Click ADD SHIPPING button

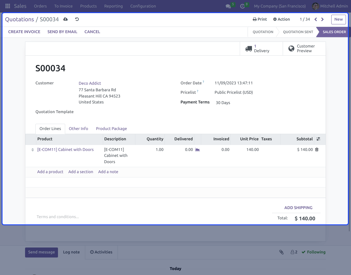(298, 208)
